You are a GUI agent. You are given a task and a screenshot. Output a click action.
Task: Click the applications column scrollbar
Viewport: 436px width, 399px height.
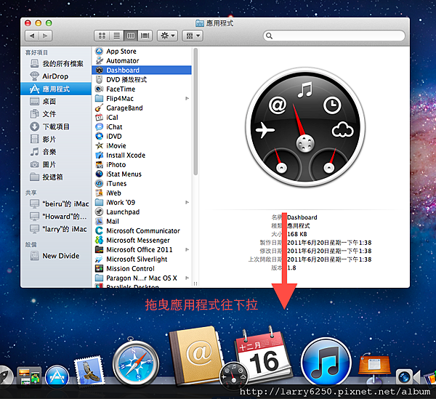(x=195, y=111)
